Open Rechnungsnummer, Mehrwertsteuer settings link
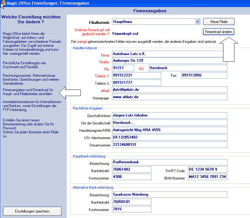This screenshot has width=250, height=218. 31,79
